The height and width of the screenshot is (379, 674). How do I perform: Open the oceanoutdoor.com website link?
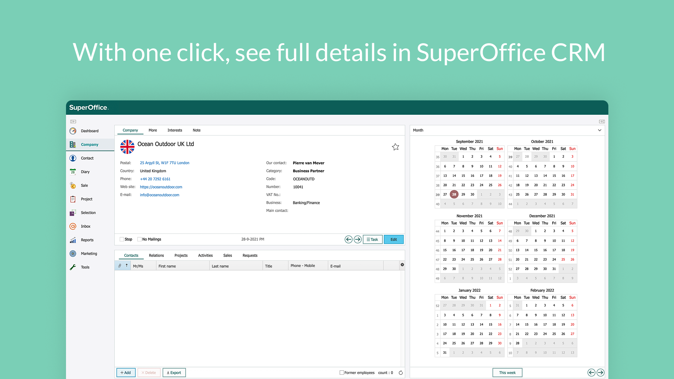(x=161, y=187)
